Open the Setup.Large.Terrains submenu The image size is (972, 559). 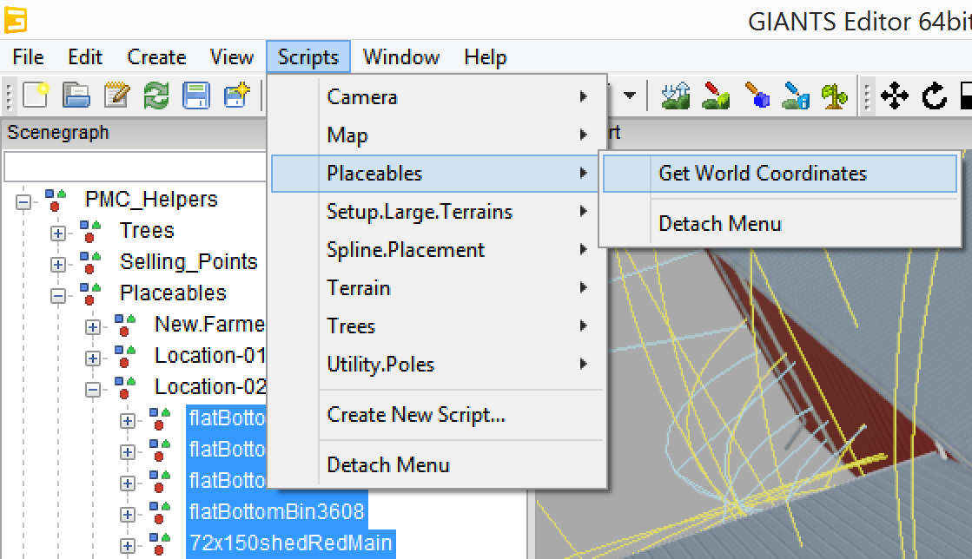pos(438,212)
